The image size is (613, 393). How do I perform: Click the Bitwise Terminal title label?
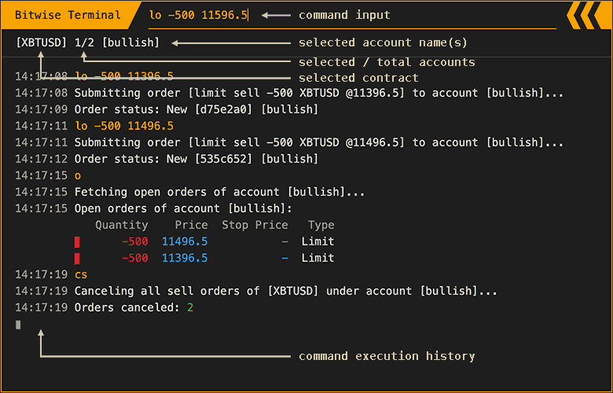click(x=68, y=15)
